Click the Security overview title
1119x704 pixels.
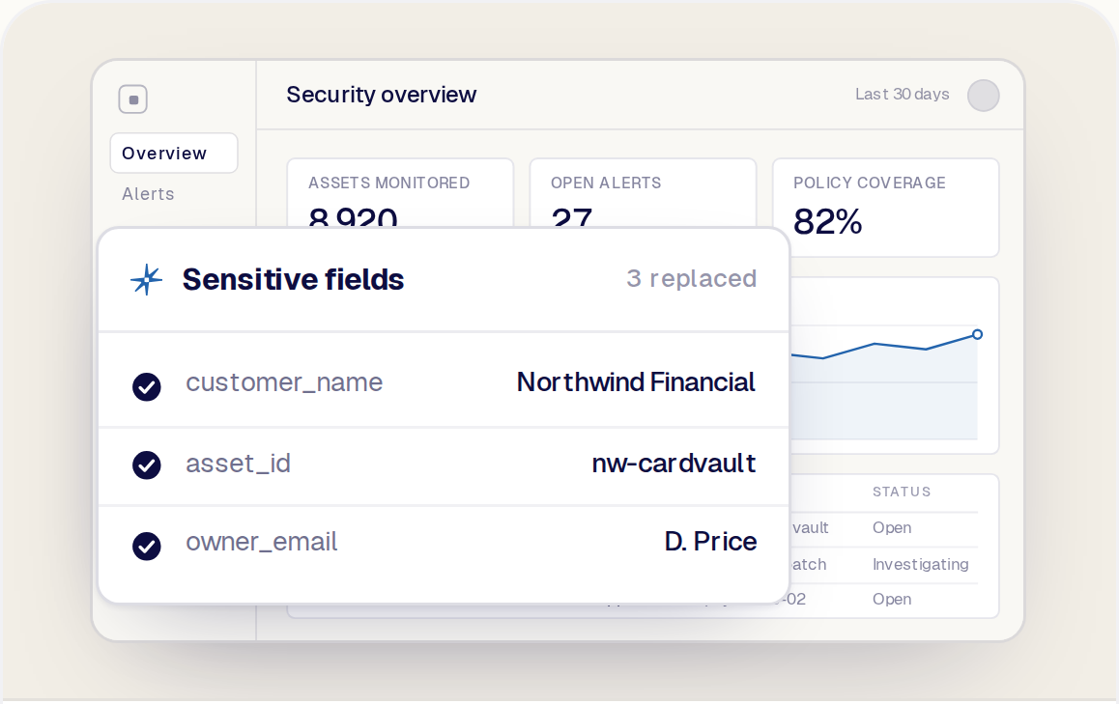(381, 95)
